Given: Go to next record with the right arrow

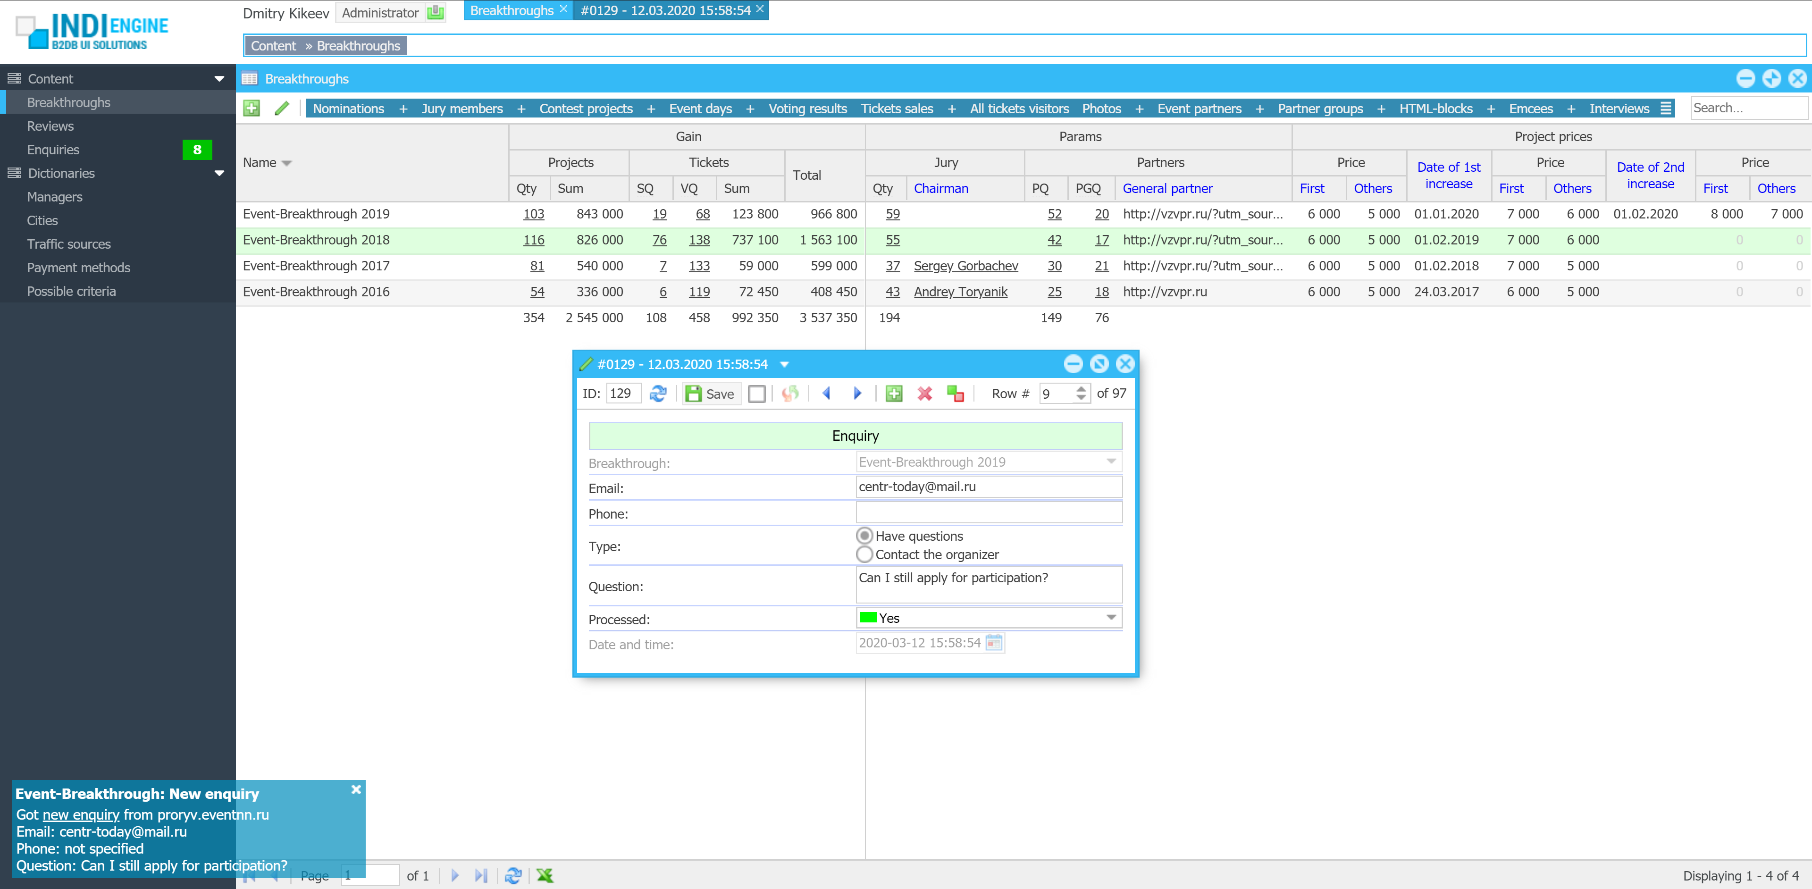Looking at the screenshot, I should click(x=857, y=394).
